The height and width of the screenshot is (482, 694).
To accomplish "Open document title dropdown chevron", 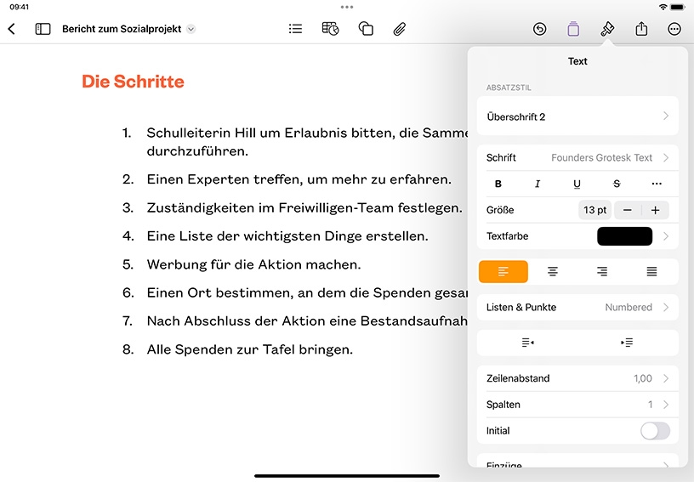I will pos(191,29).
